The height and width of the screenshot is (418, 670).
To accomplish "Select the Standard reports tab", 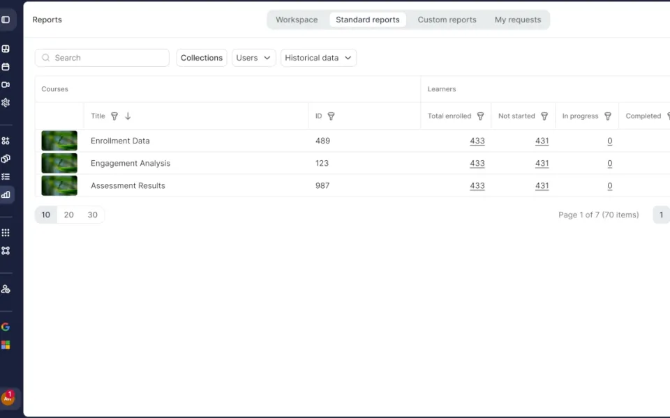I will pyautogui.click(x=368, y=20).
